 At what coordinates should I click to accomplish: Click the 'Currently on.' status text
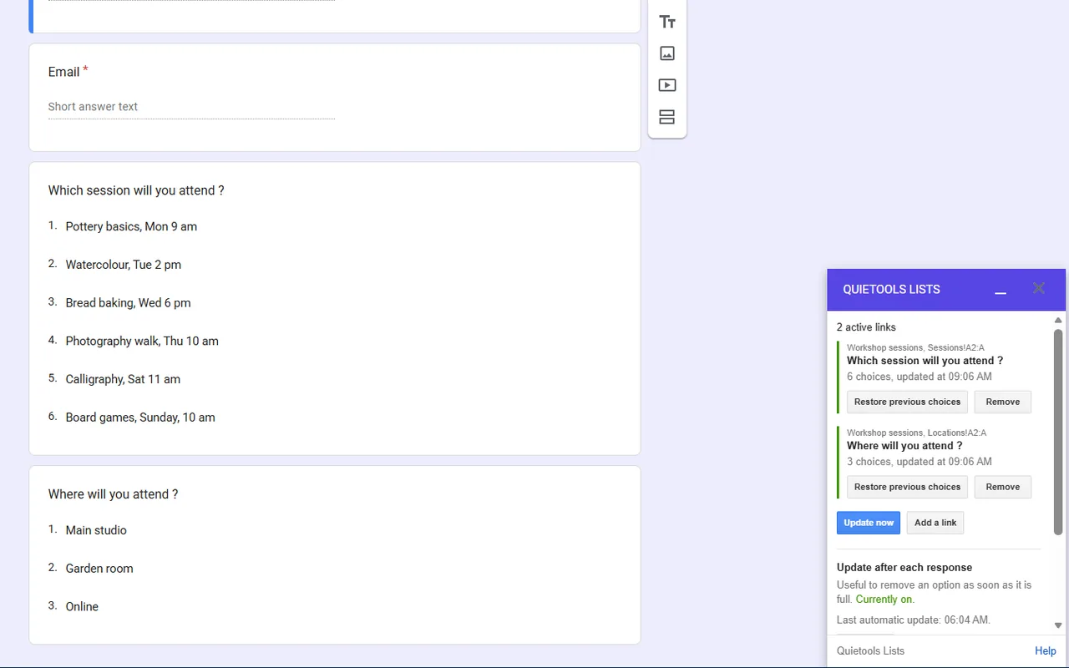pyautogui.click(x=885, y=600)
